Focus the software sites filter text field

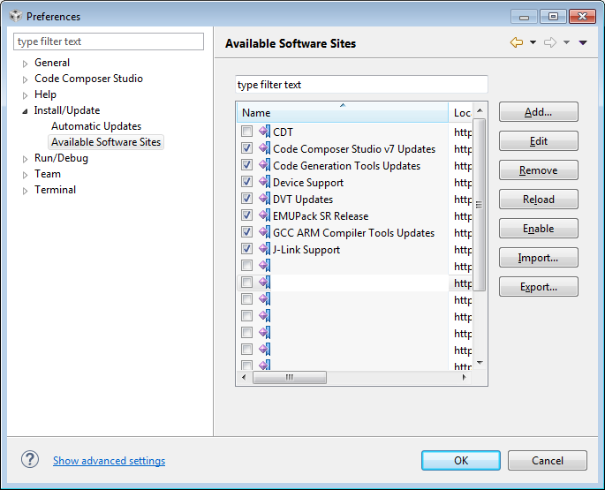[x=361, y=85]
